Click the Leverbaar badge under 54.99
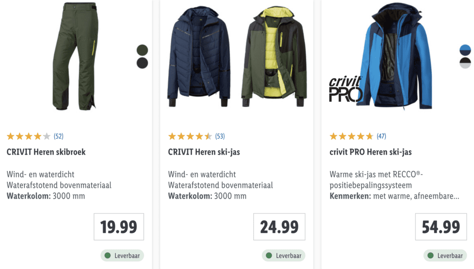 [x=445, y=256]
